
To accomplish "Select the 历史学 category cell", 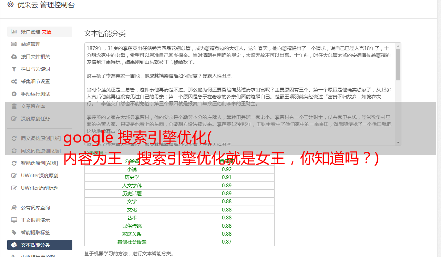I will [132, 177].
